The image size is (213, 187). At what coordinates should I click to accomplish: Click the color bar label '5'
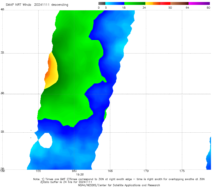(106, 7)
